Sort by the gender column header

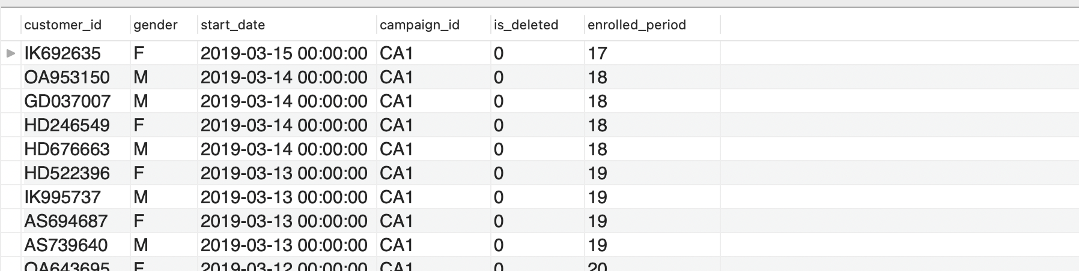pyautogui.click(x=163, y=25)
